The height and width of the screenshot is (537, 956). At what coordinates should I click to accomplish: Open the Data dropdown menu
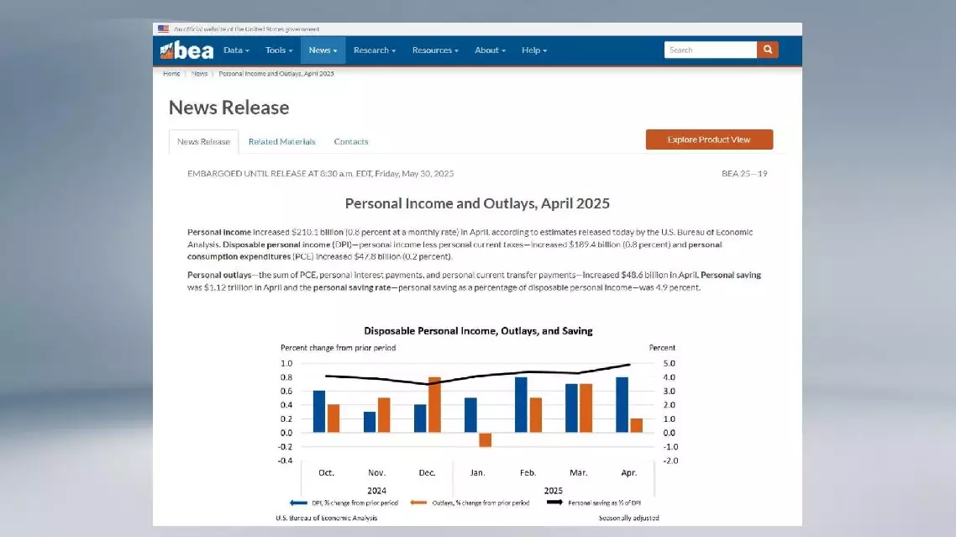[236, 50]
